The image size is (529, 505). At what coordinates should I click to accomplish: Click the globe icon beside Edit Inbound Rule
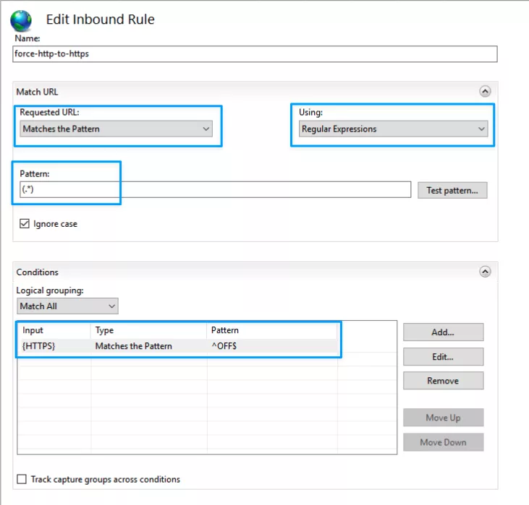pyautogui.click(x=21, y=20)
